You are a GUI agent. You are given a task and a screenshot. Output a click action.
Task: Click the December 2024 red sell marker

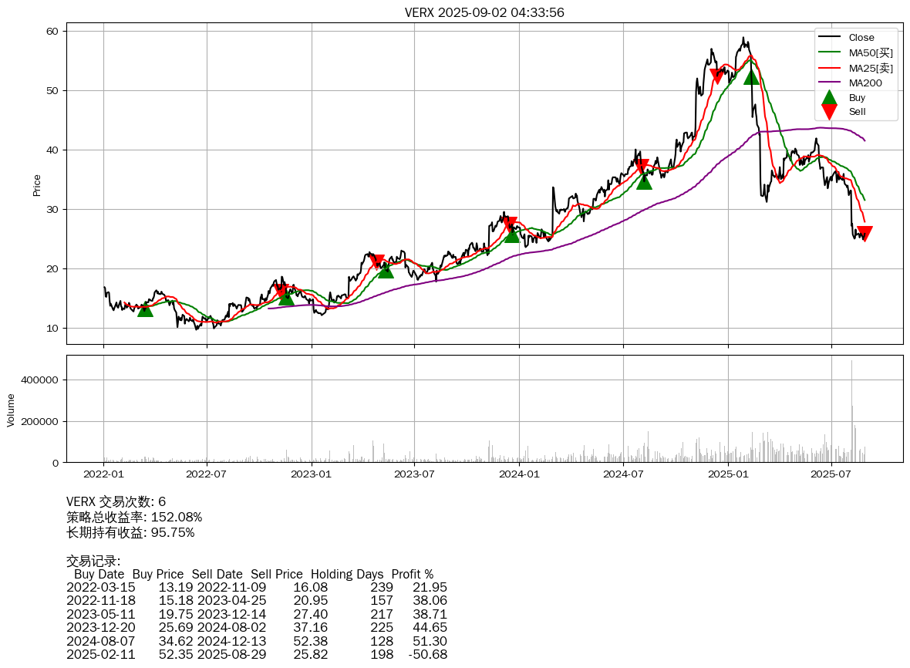click(717, 76)
